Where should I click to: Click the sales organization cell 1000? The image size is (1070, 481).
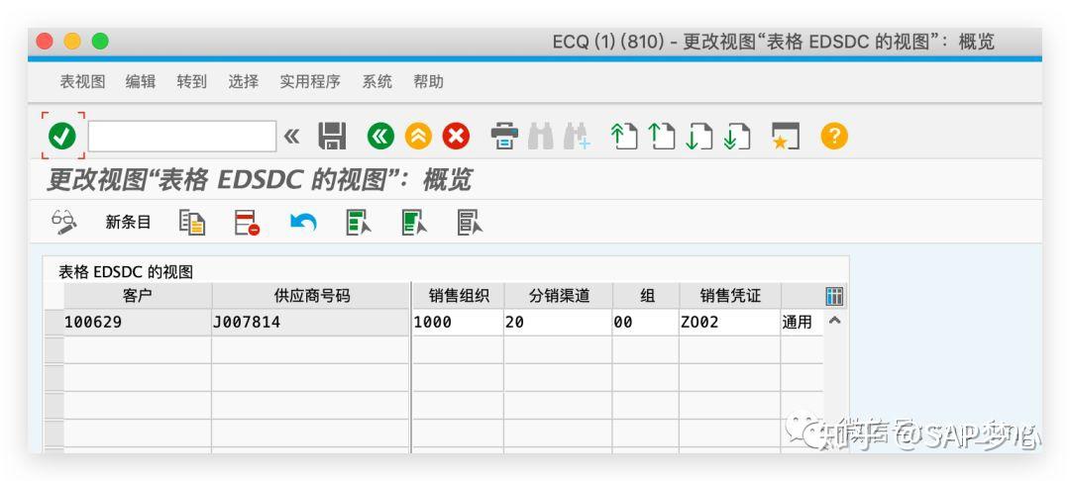pyautogui.click(x=459, y=323)
